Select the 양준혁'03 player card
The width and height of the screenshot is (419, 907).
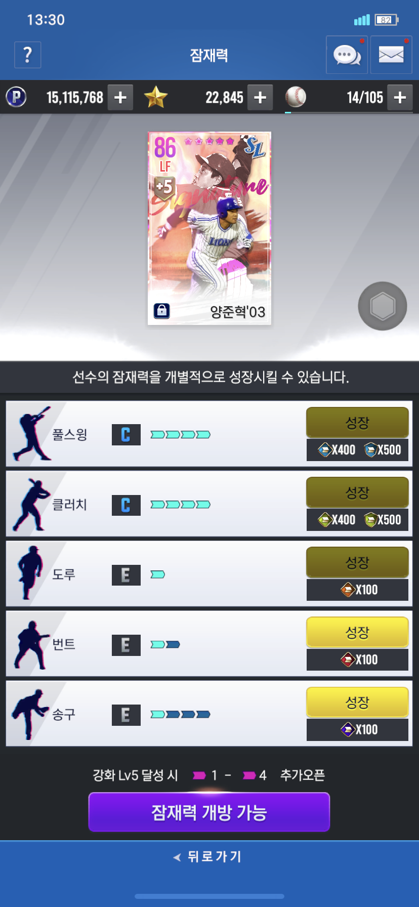pos(209,228)
